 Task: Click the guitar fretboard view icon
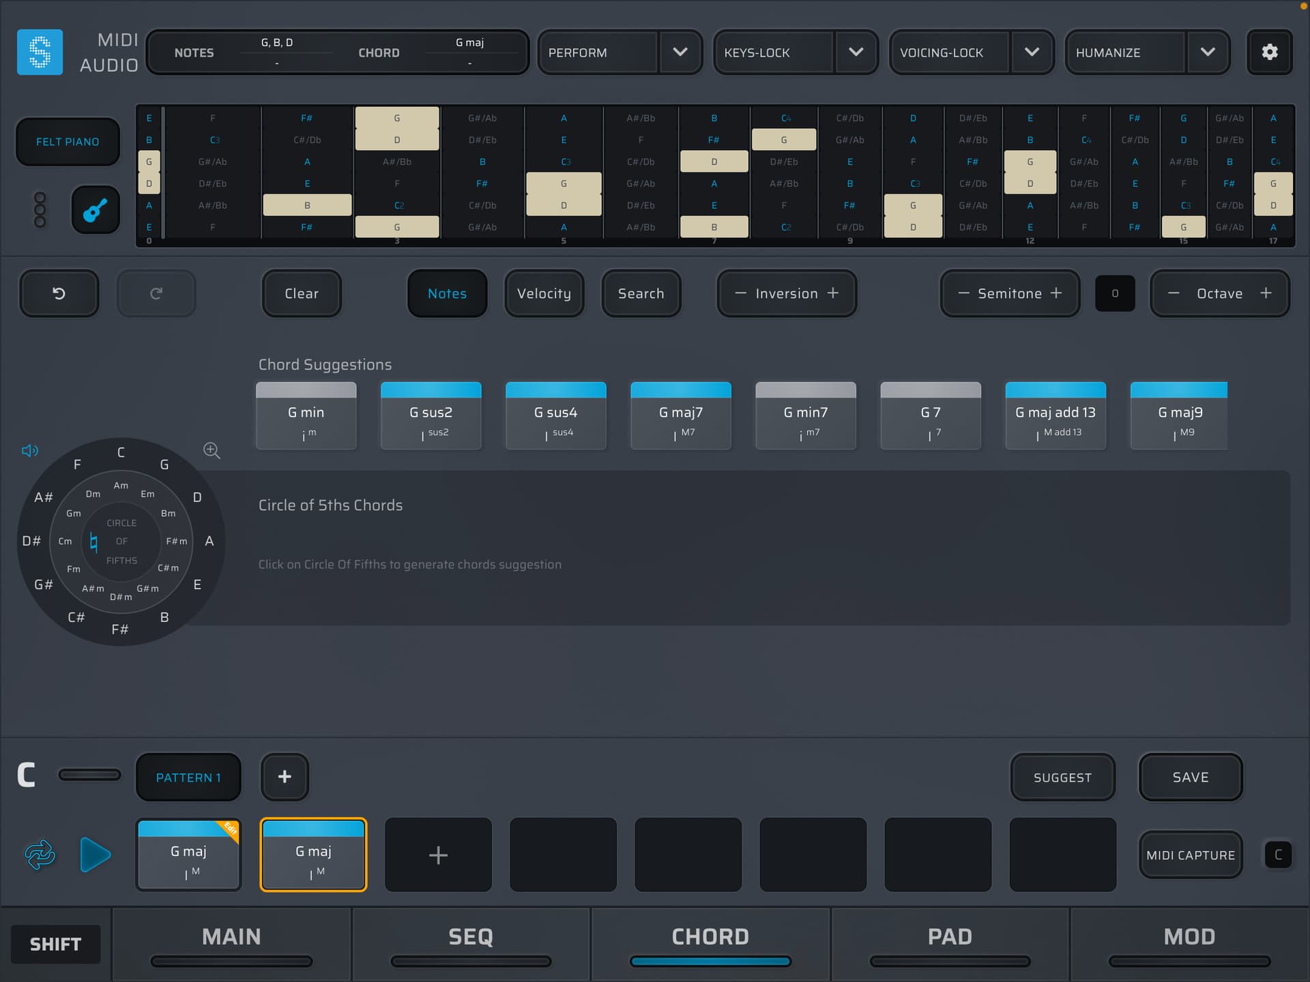coord(96,210)
